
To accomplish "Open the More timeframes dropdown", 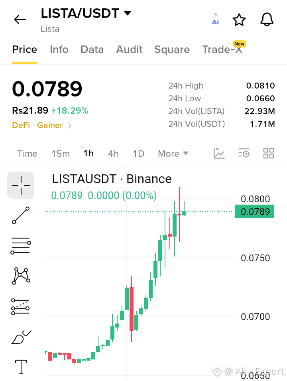I will (x=173, y=154).
